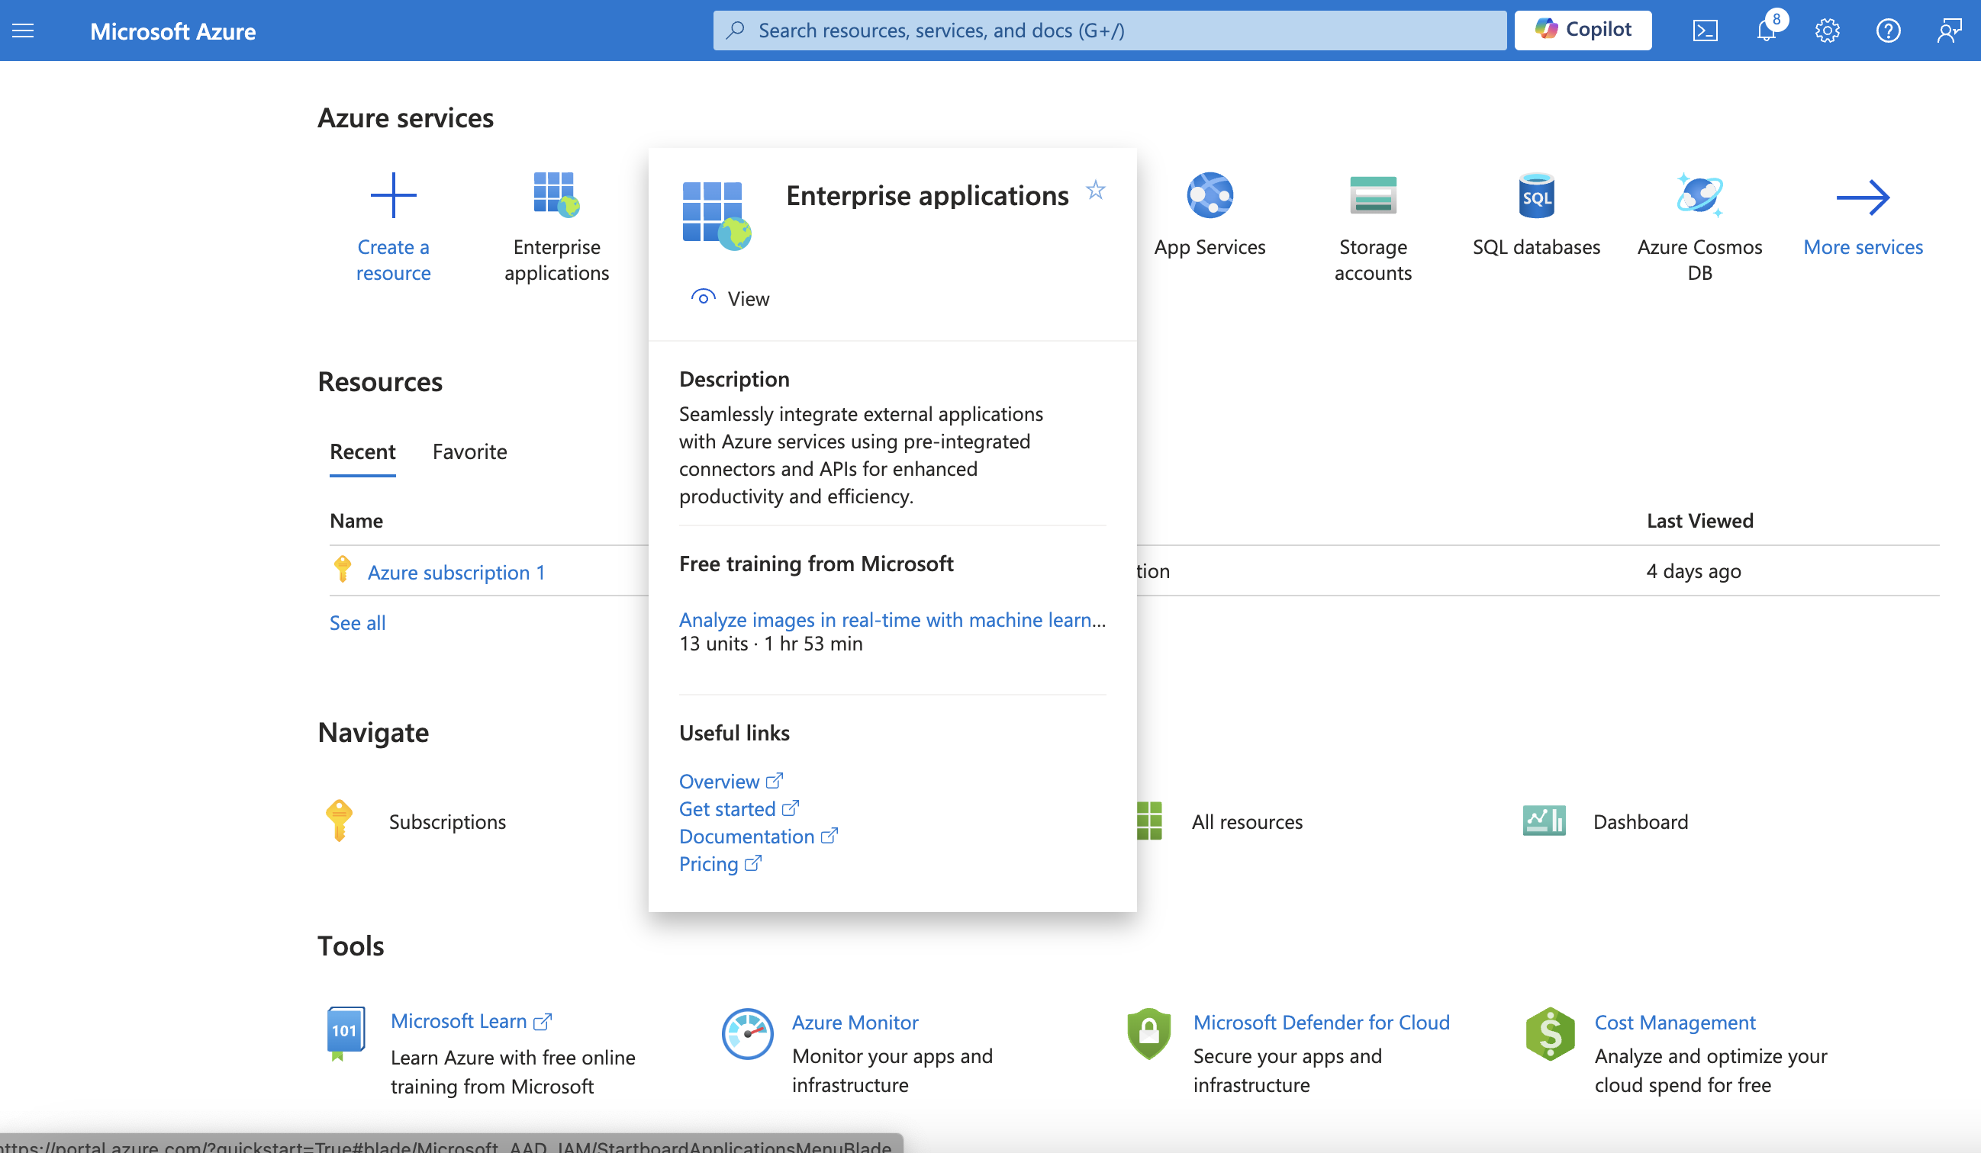The image size is (1981, 1153).
Task: Open Cost Management link
Action: tap(1674, 1022)
